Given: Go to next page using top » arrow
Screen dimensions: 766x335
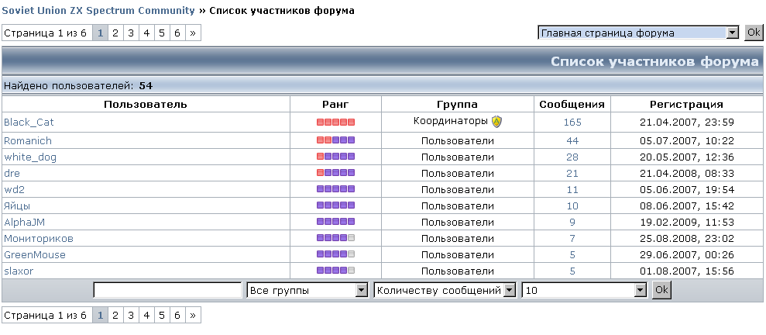Looking at the screenshot, I should (193, 33).
